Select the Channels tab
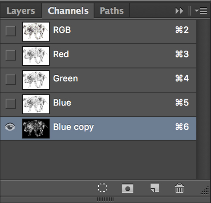Image resolution: width=211 pixels, height=203 pixels. (68, 11)
